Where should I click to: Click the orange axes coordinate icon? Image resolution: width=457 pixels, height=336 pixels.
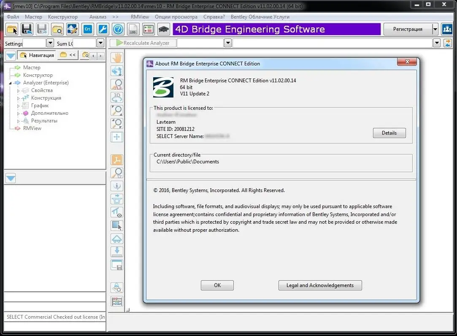pyautogui.click(x=117, y=160)
